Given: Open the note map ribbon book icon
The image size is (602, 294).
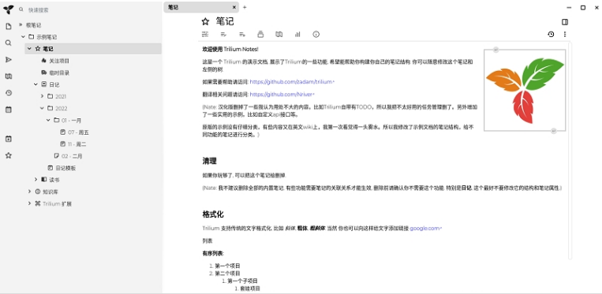Looking at the screenshot, I should (x=279, y=34).
